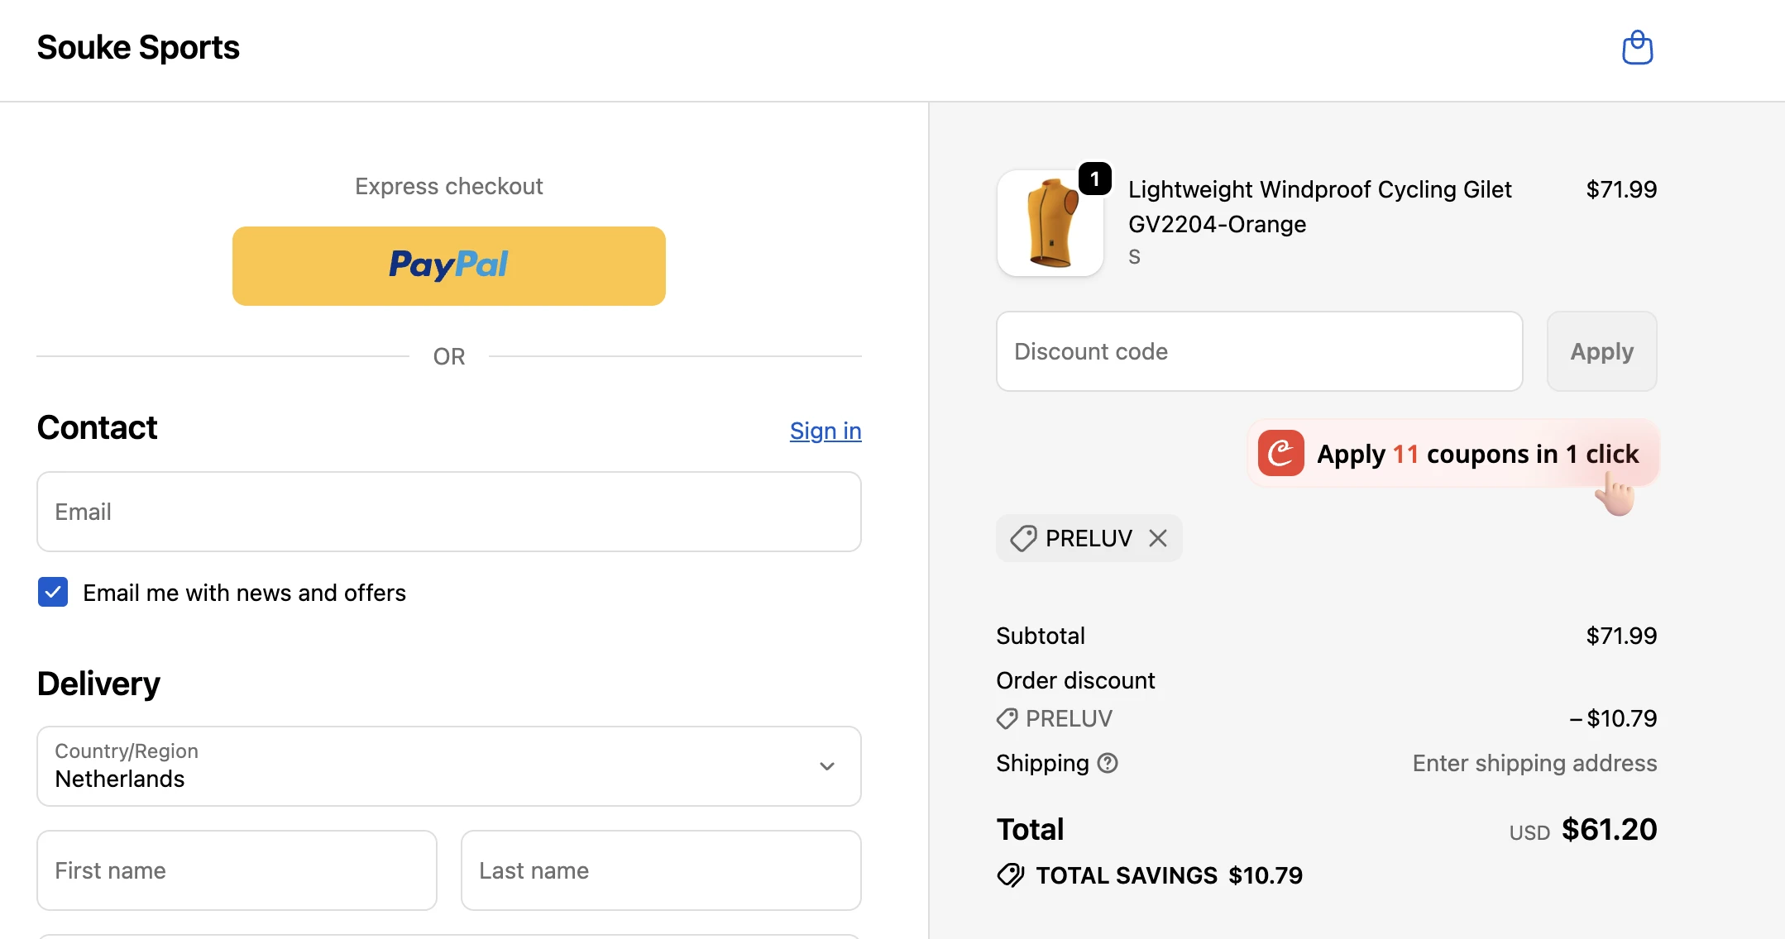Click the PRELUV tag icon in chip
Image resolution: width=1785 pixels, height=939 pixels.
point(1023,538)
